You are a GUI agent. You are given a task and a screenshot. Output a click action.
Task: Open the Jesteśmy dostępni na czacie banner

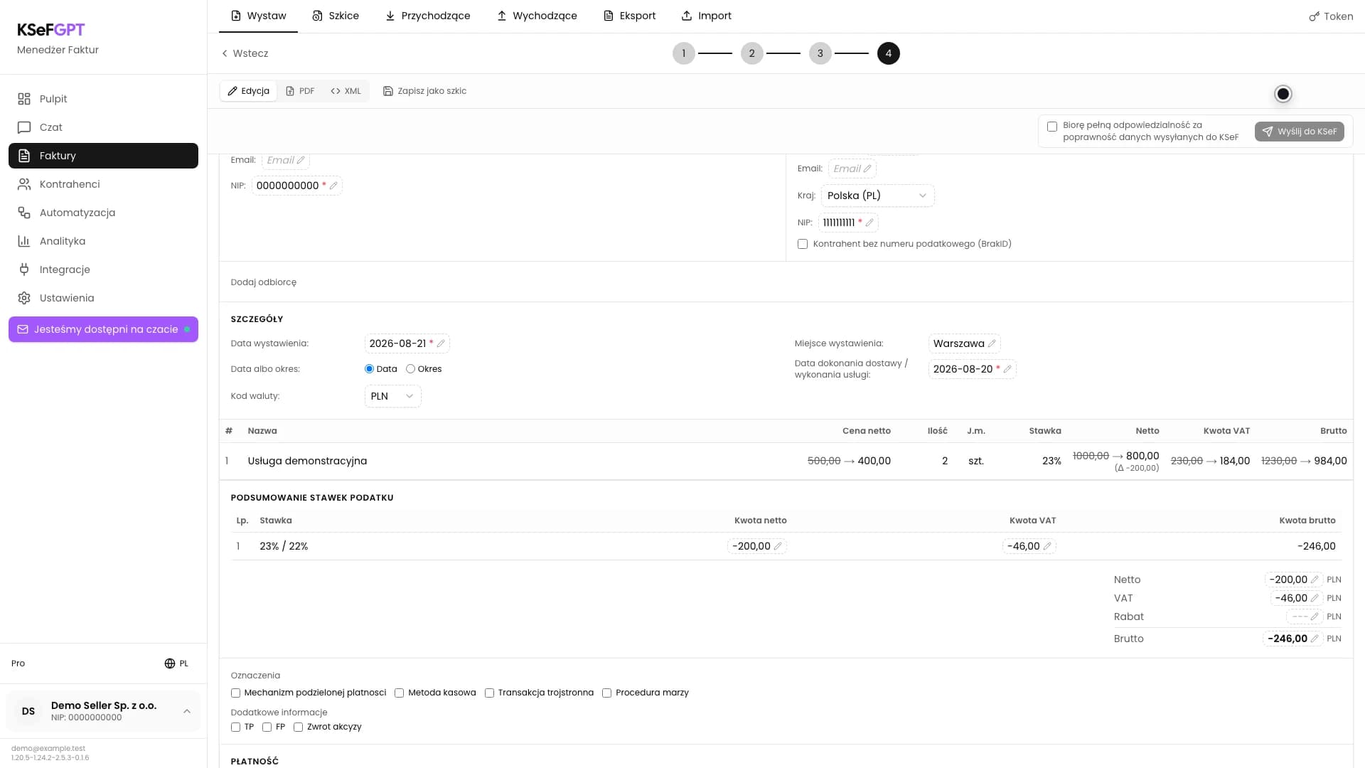coord(103,329)
